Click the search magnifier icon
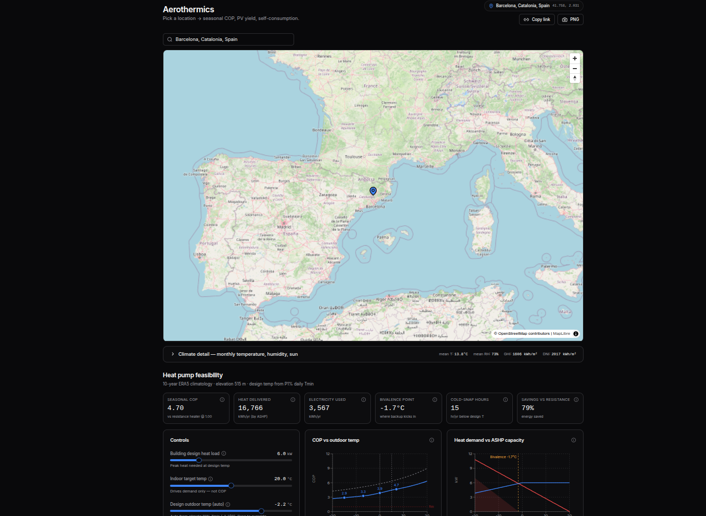The height and width of the screenshot is (516, 706). coord(170,39)
